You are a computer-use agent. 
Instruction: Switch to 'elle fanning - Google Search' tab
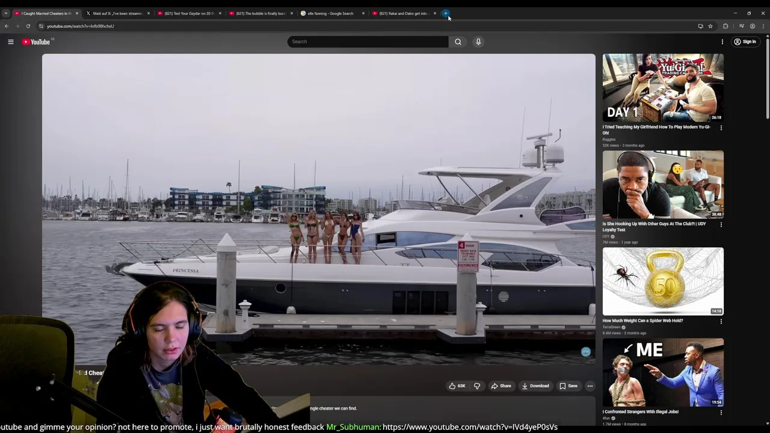pyautogui.click(x=332, y=13)
